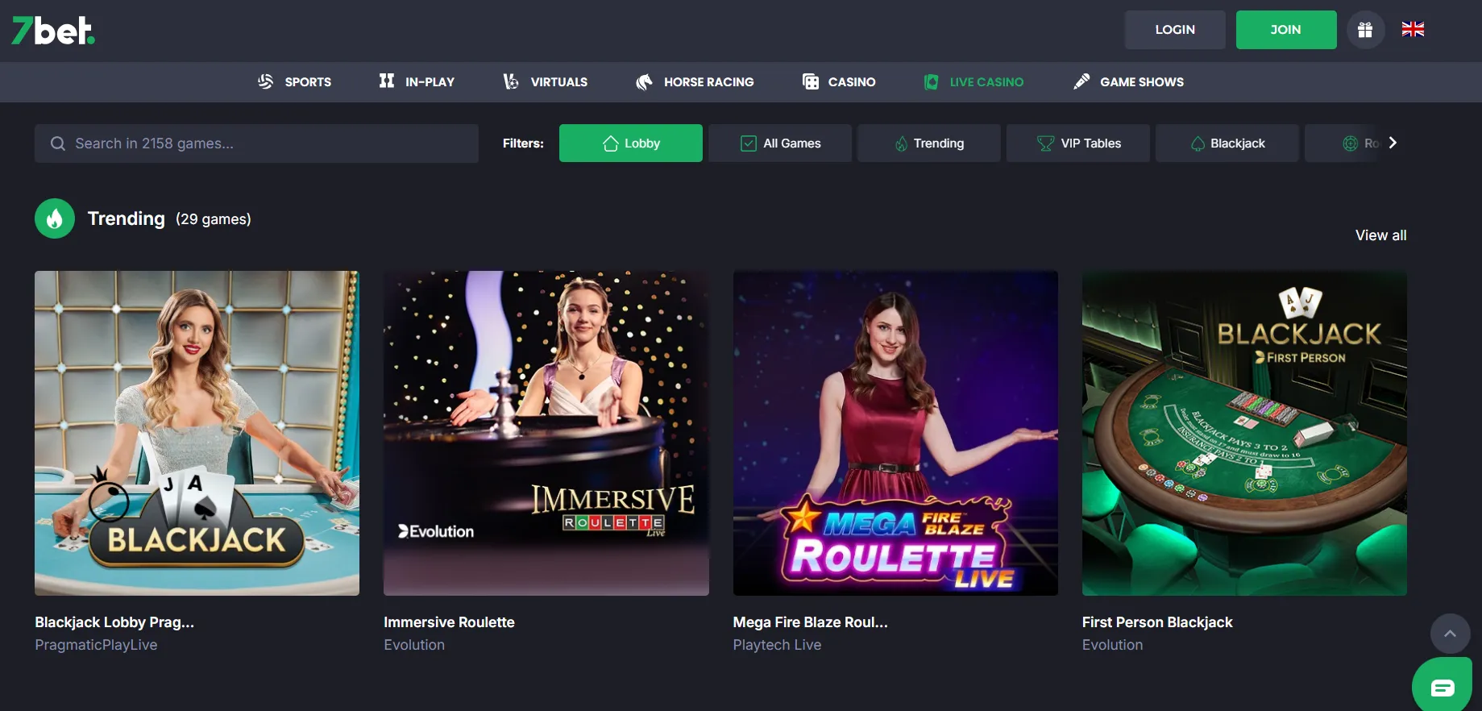This screenshot has width=1482, height=711.
Task: Click the scroll-to-top arrow button
Action: (1451, 634)
